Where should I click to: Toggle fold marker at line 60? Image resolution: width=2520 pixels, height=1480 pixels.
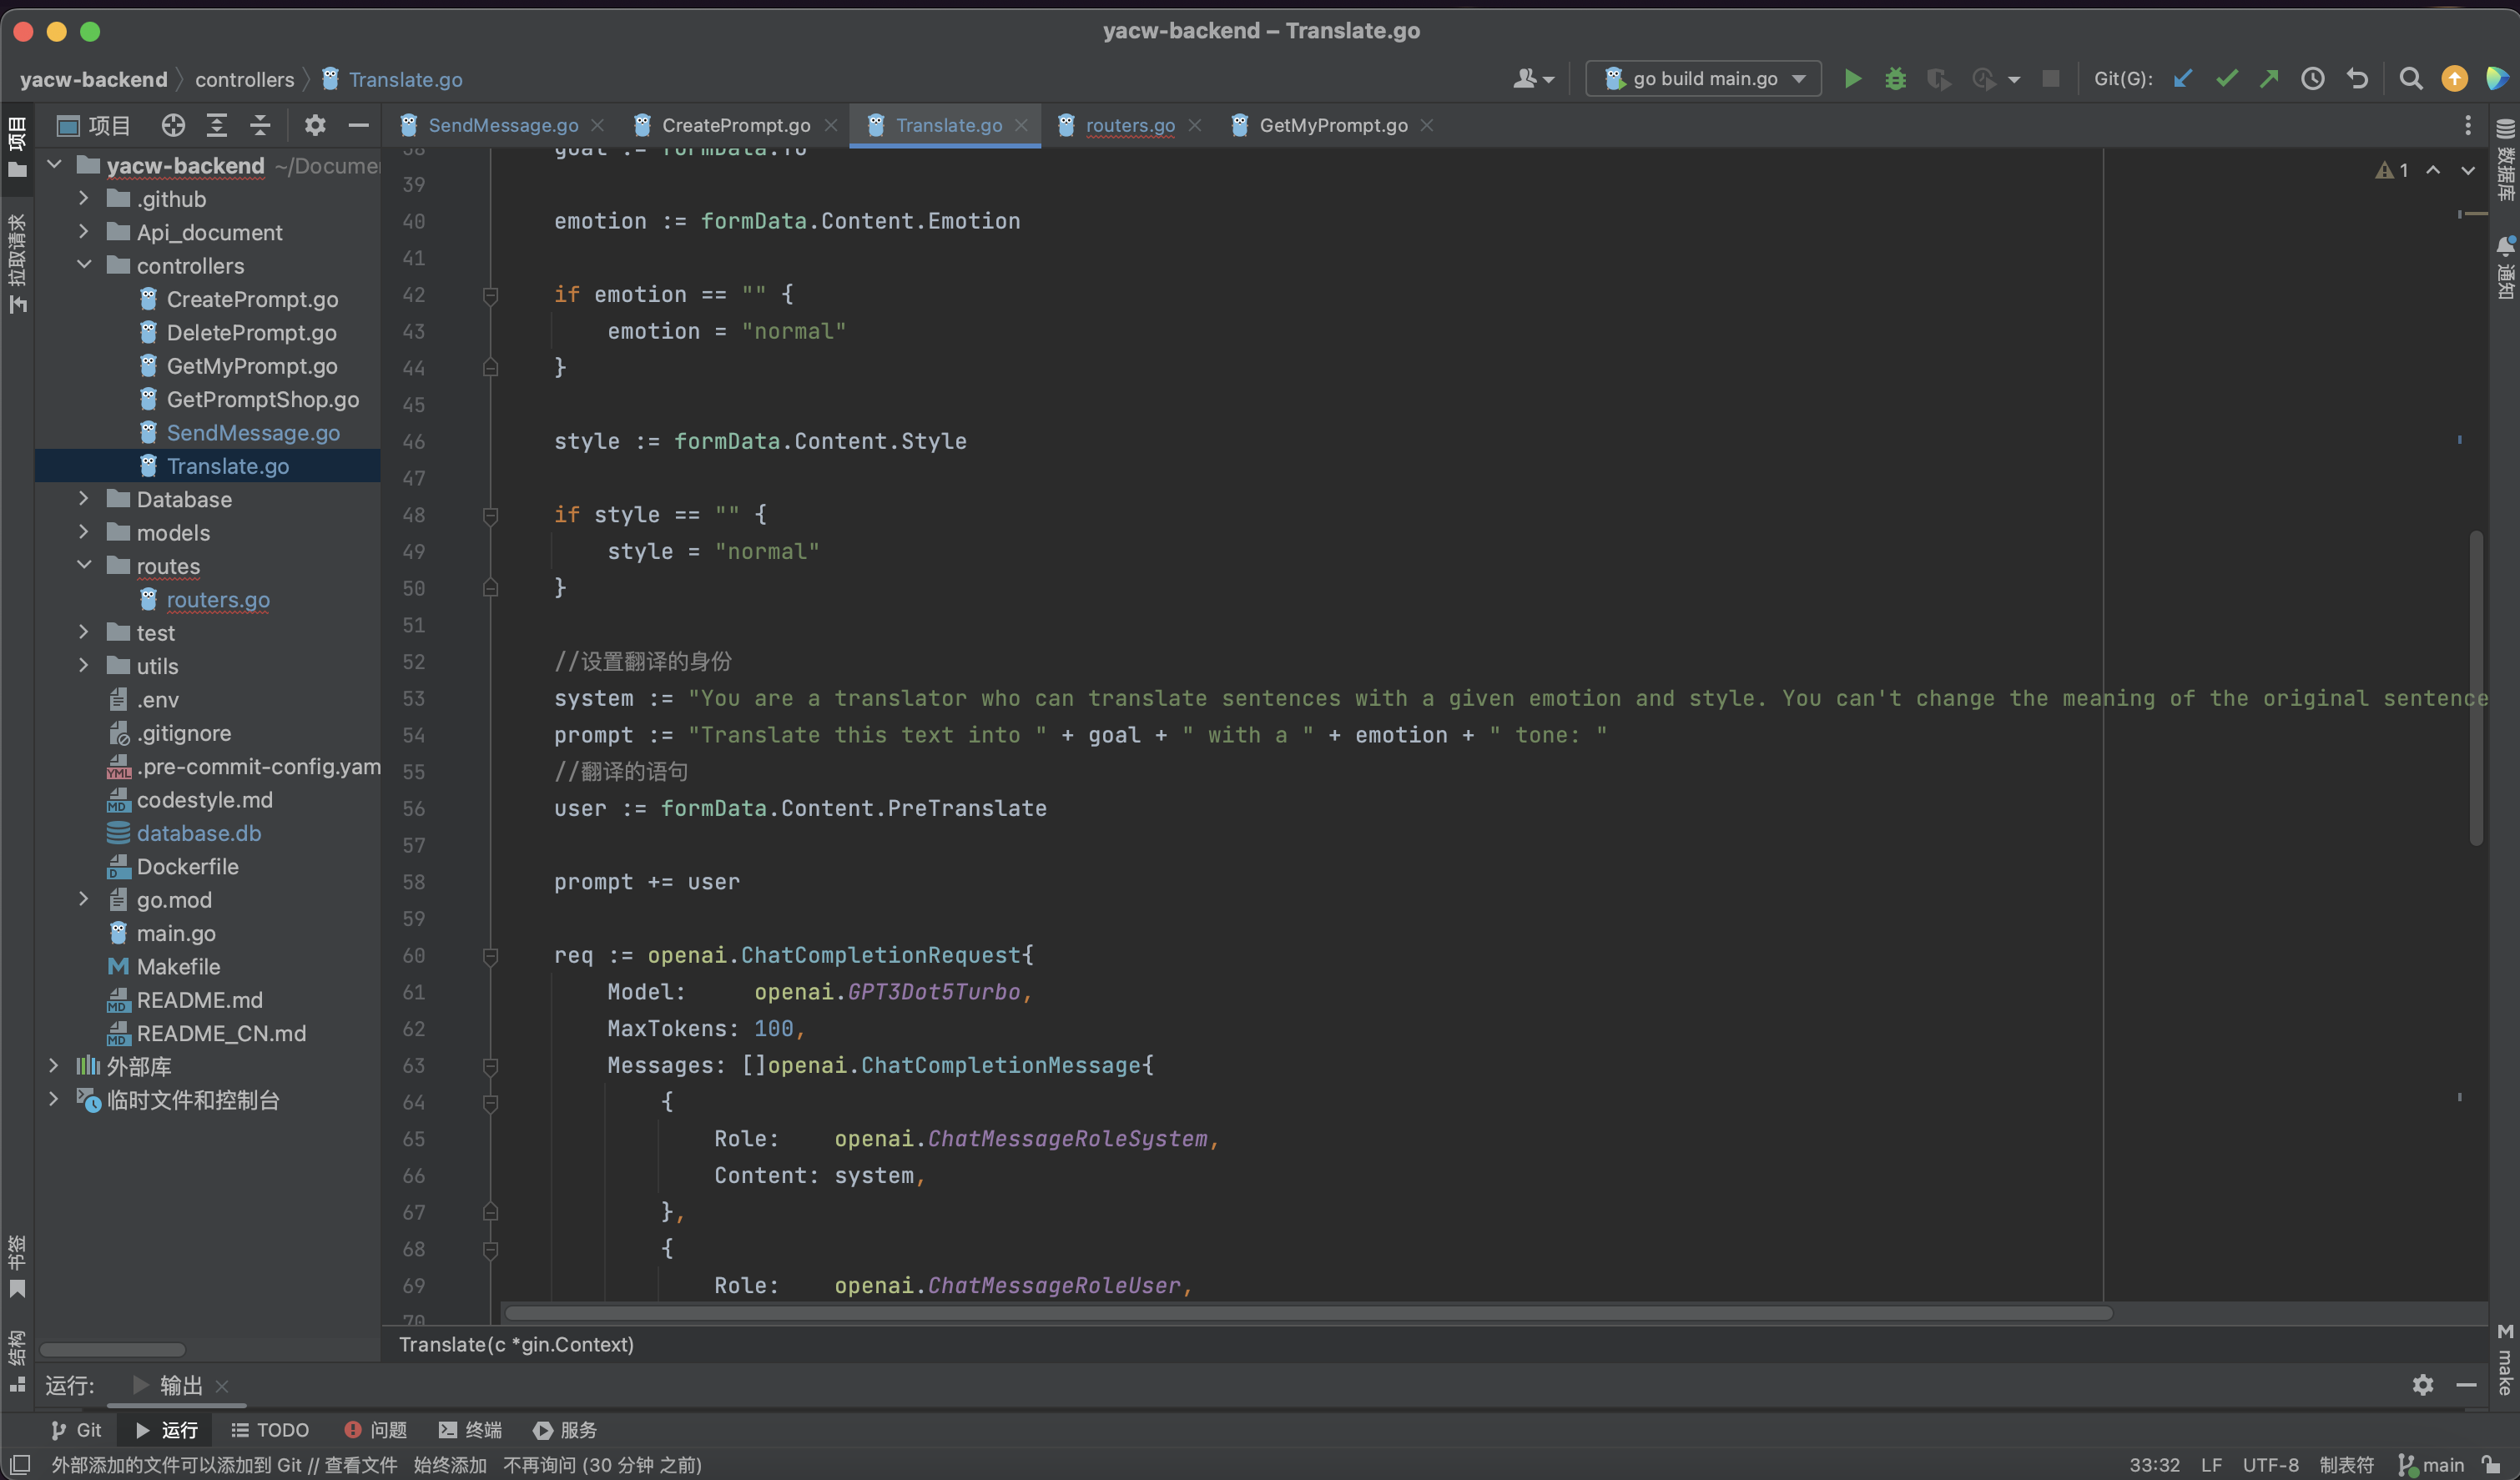pyautogui.click(x=490, y=956)
